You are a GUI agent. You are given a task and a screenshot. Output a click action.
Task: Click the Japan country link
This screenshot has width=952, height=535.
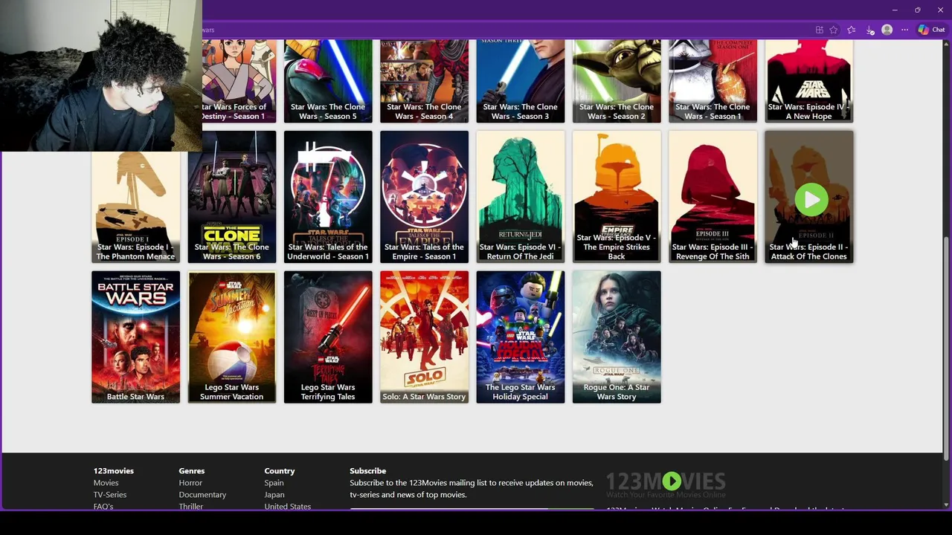[x=274, y=495]
